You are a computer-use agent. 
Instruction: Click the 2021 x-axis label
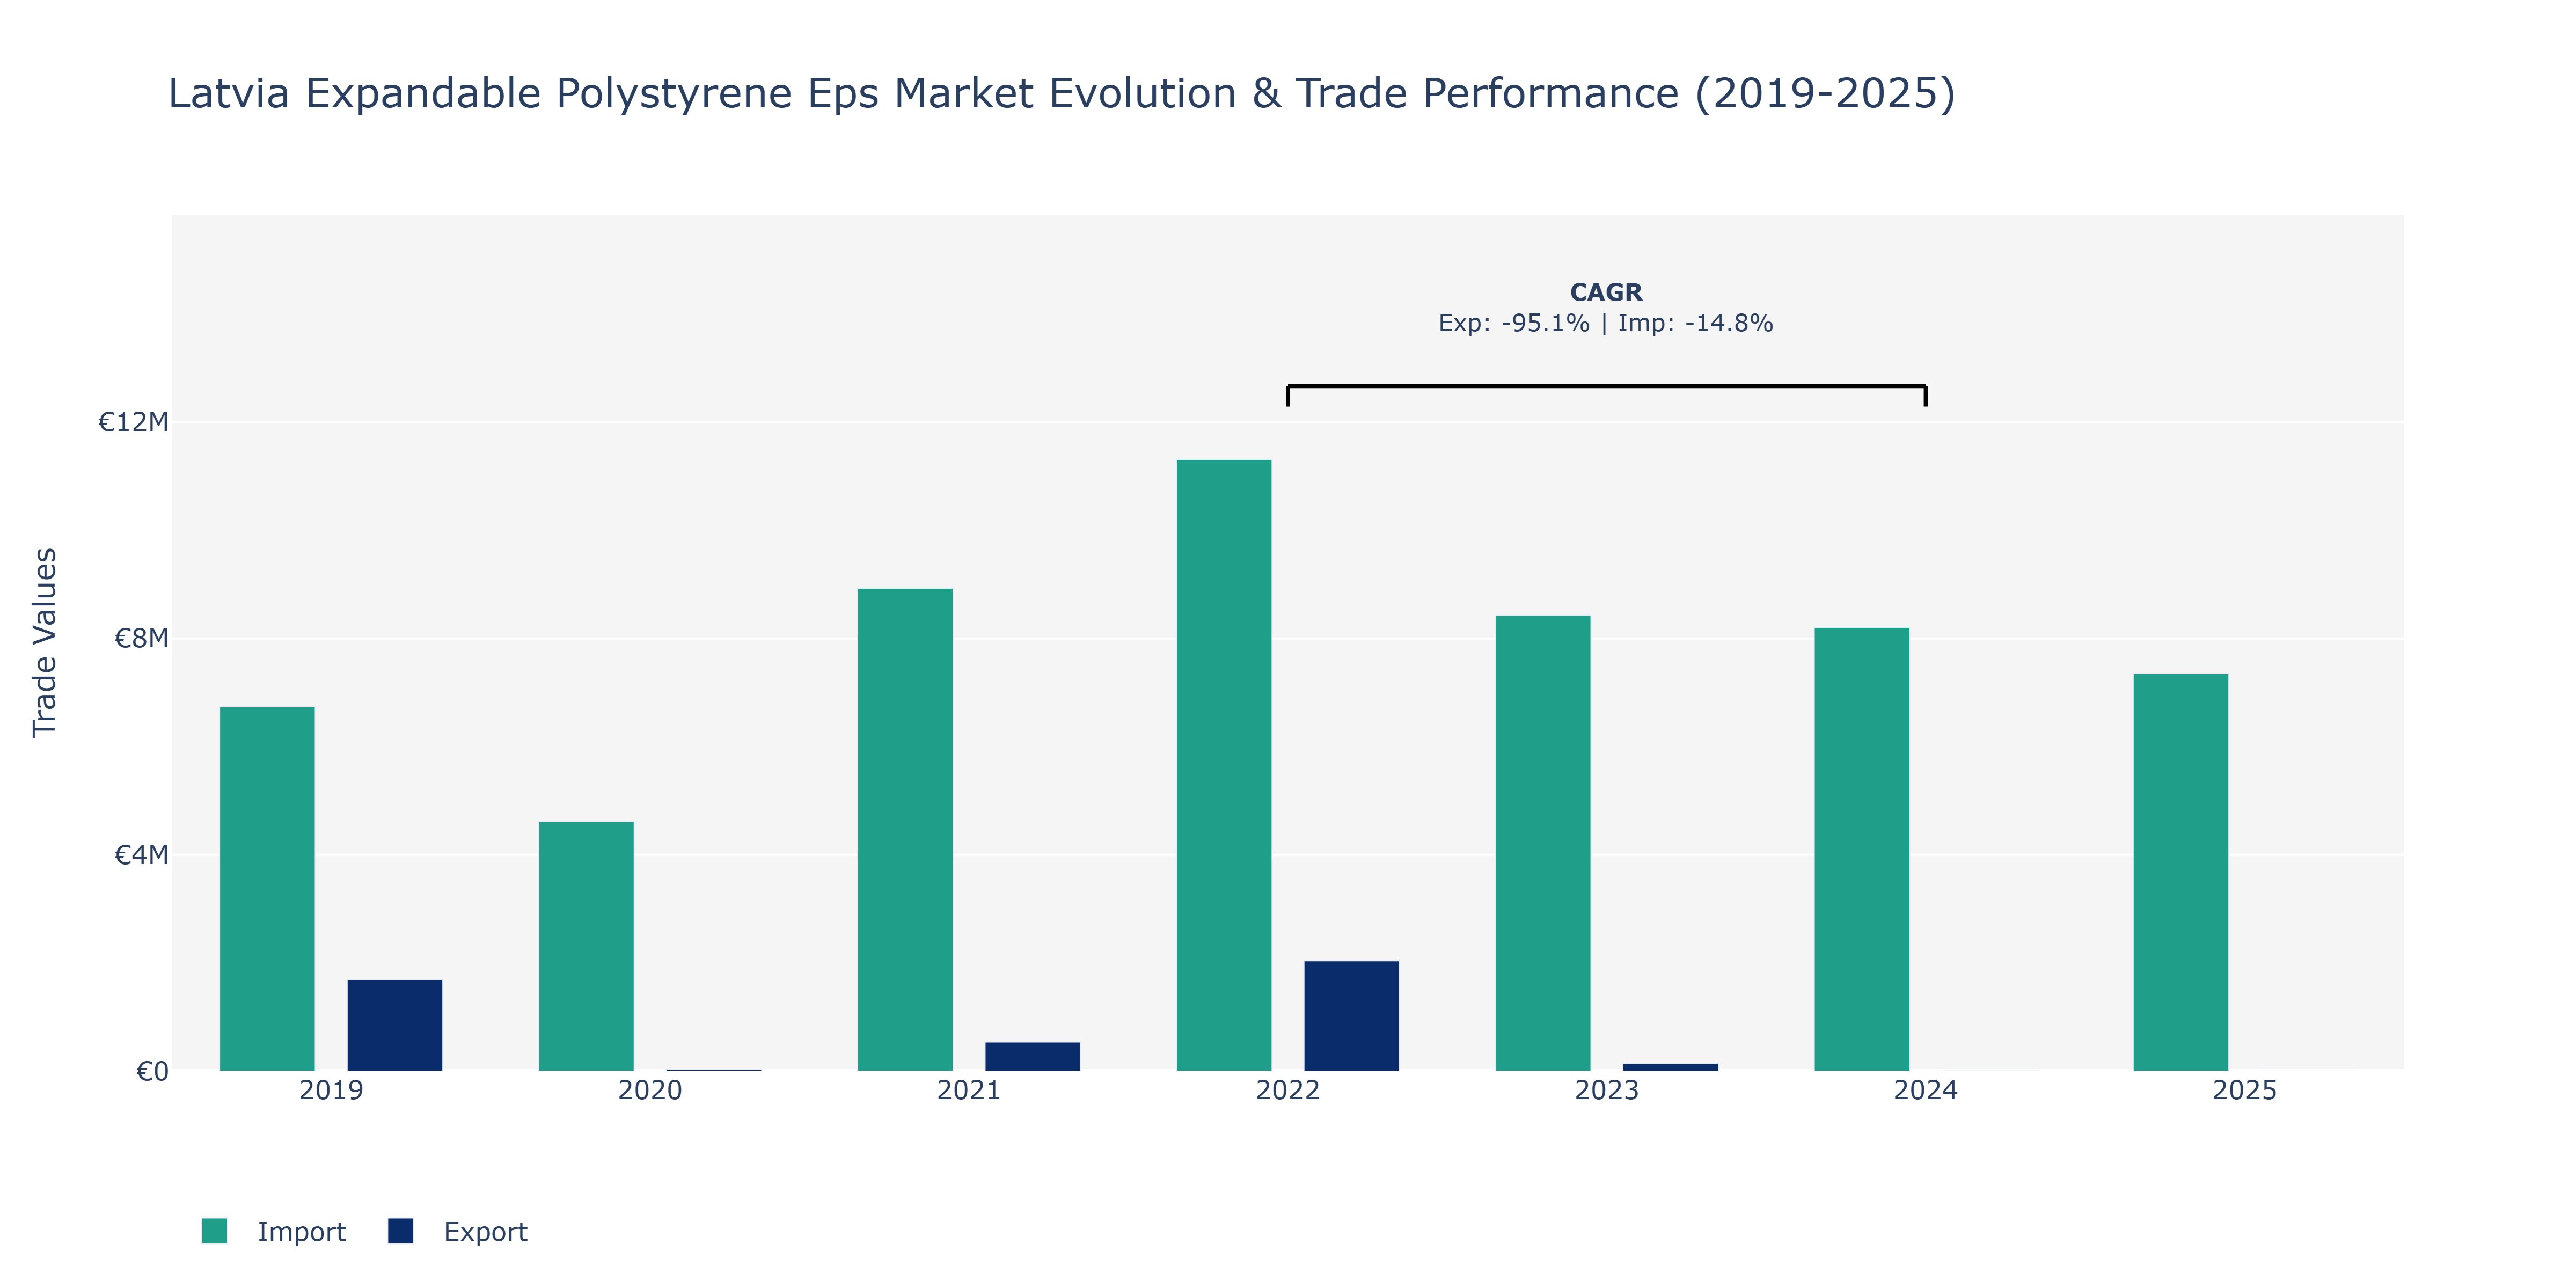[969, 1090]
